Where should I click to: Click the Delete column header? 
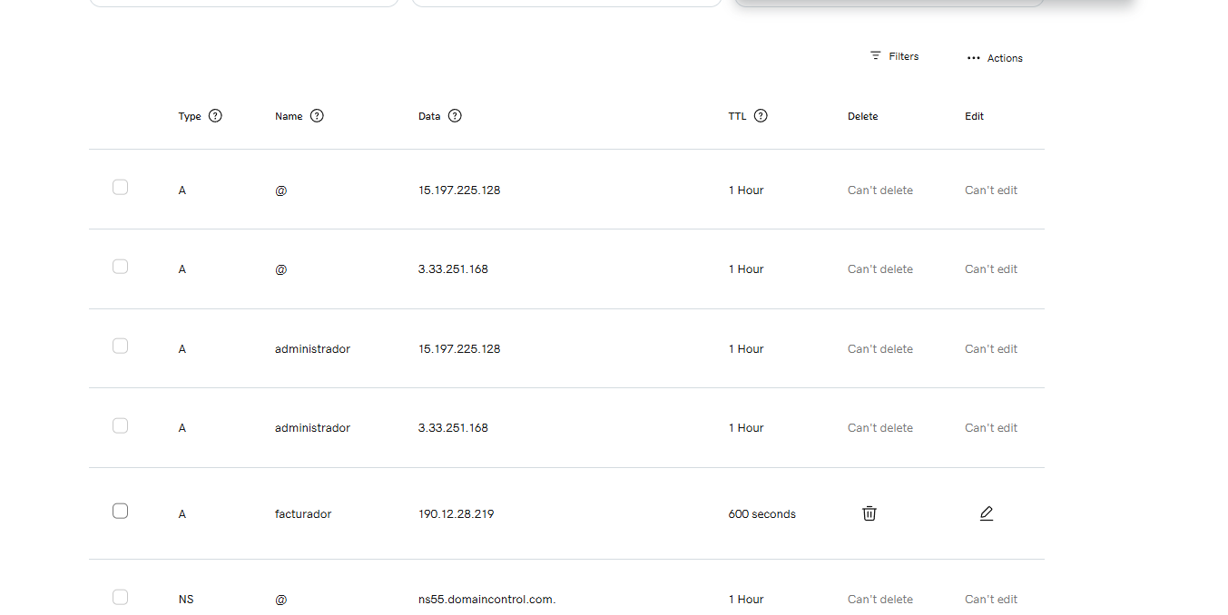(862, 116)
